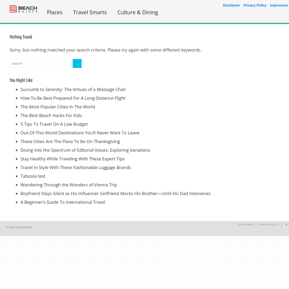Click the blue search submit button
The height and width of the screenshot is (289, 289).
click(x=77, y=64)
